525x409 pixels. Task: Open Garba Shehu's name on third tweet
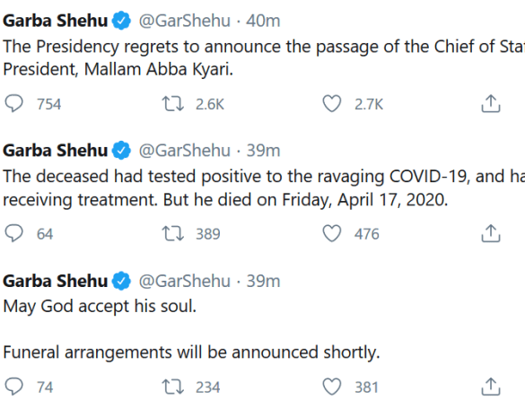[x=56, y=281]
